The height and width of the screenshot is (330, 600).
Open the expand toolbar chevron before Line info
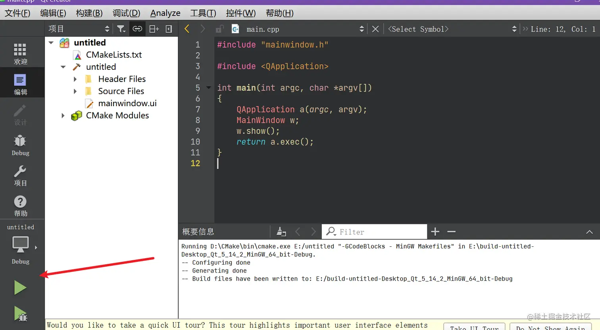click(x=525, y=29)
